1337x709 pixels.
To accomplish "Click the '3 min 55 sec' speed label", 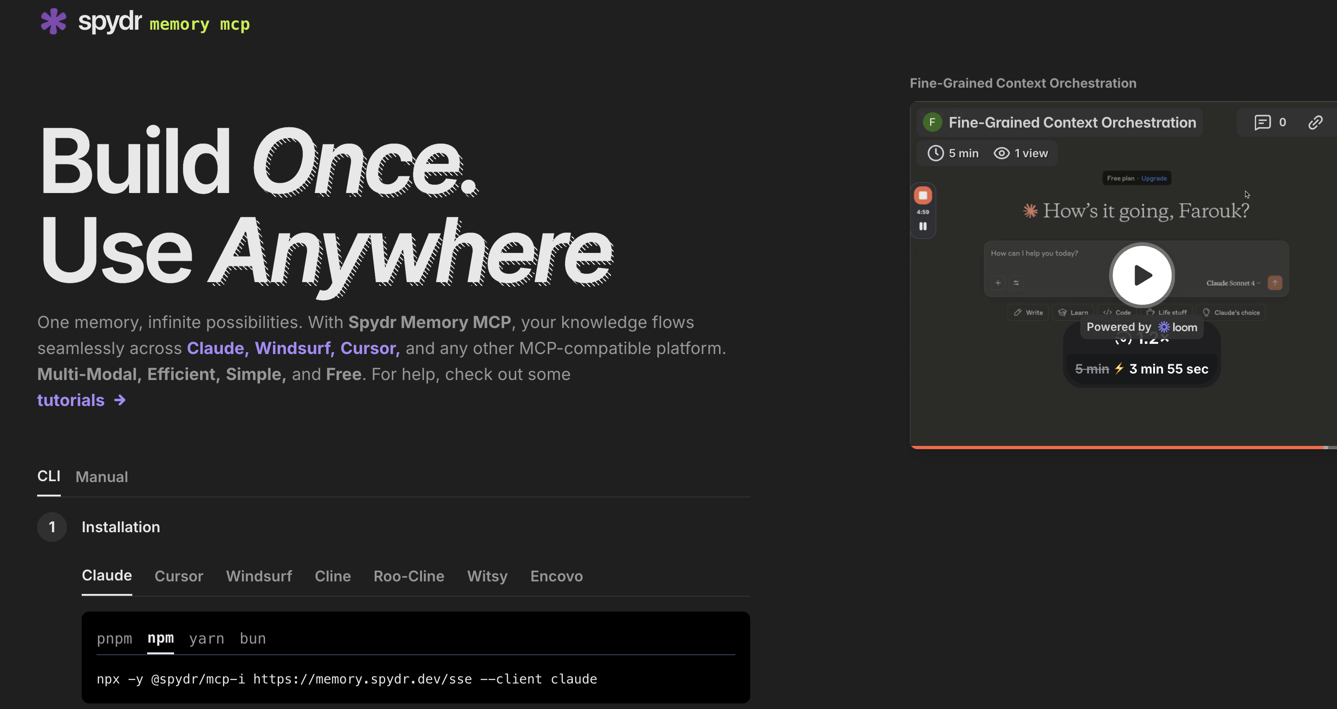I will click(x=1169, y=369).
